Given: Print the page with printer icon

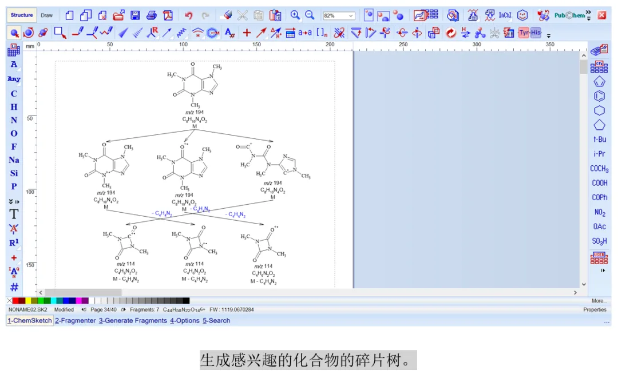Looking at the screenshot, I should (x=151, y=15).
